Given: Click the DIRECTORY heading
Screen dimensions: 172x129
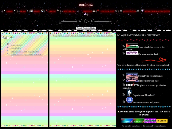Looking at the screenshot, I should coord(86,5).
